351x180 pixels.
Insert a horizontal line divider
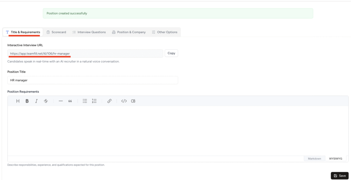click(61, 101)
